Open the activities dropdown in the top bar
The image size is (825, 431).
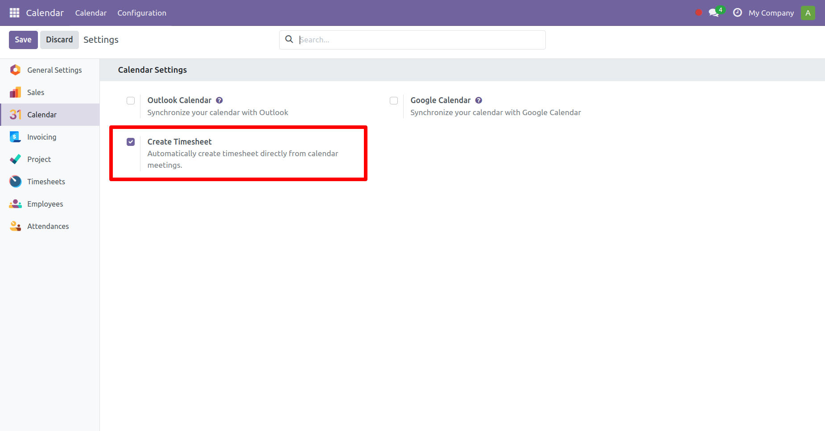[x=737, y=12]
